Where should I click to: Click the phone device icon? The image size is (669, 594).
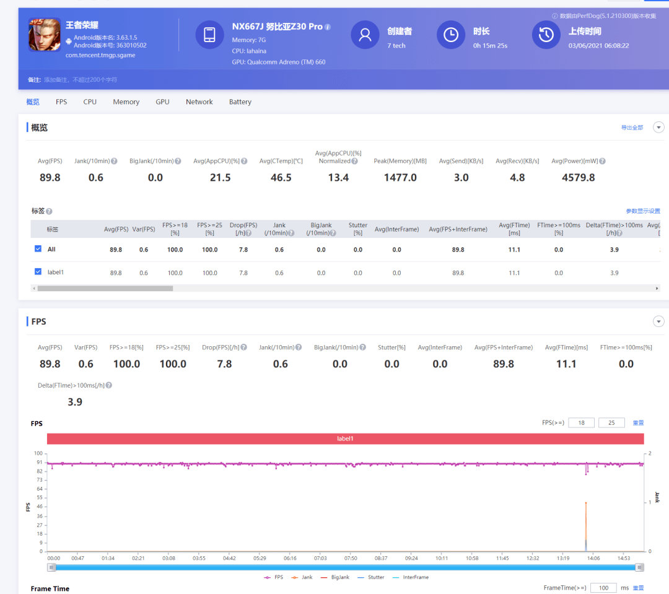(209, 35)
